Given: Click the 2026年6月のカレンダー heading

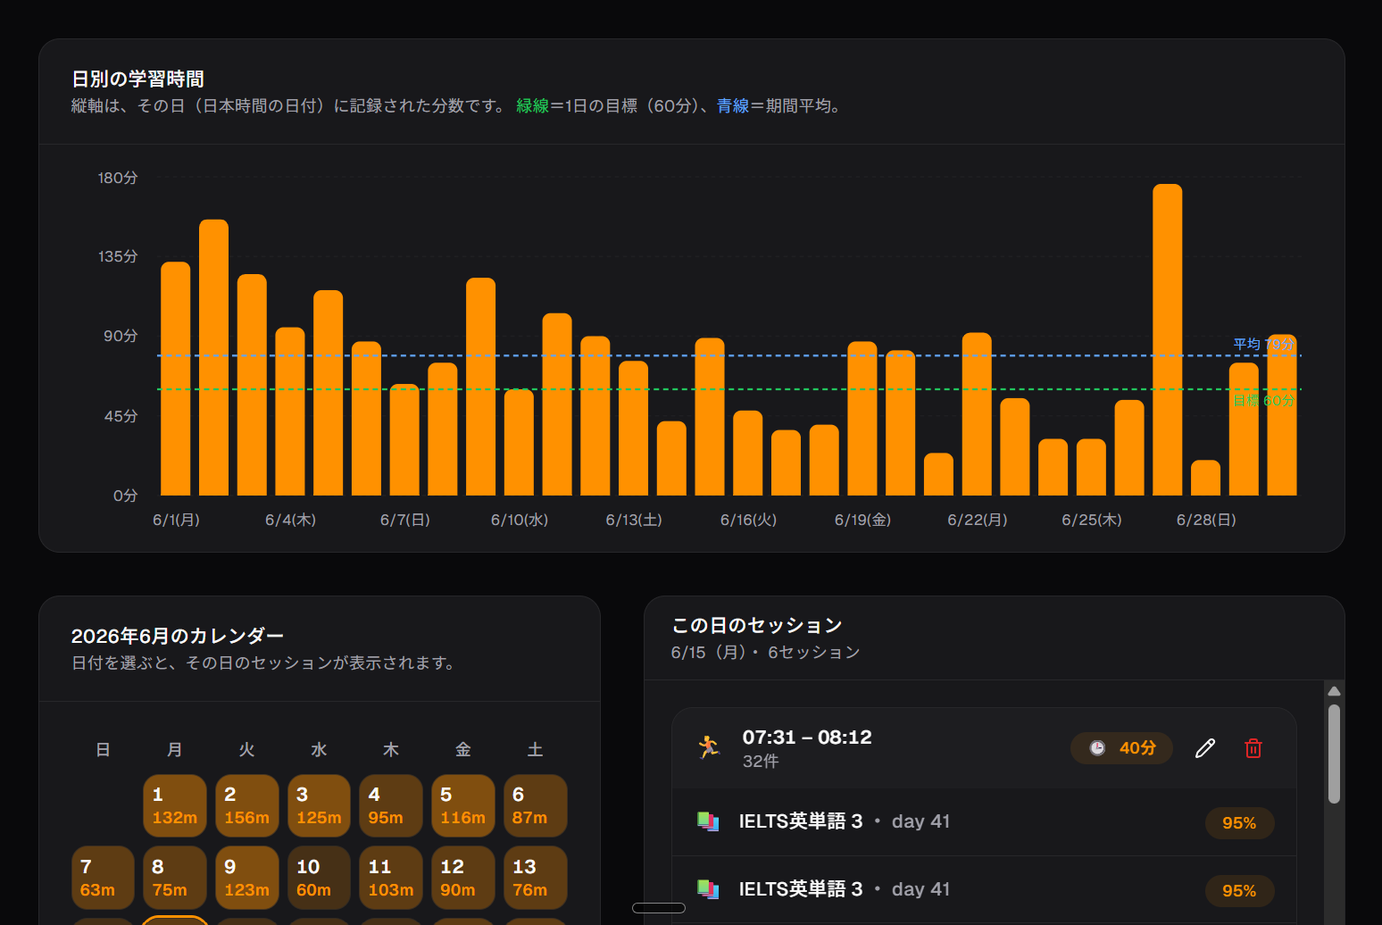Looking at the screenshot, I should pos(178,636).
